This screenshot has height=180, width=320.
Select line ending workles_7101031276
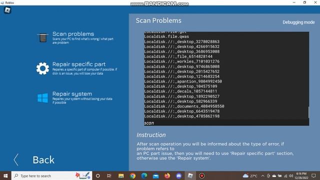[x=181, y=61]
